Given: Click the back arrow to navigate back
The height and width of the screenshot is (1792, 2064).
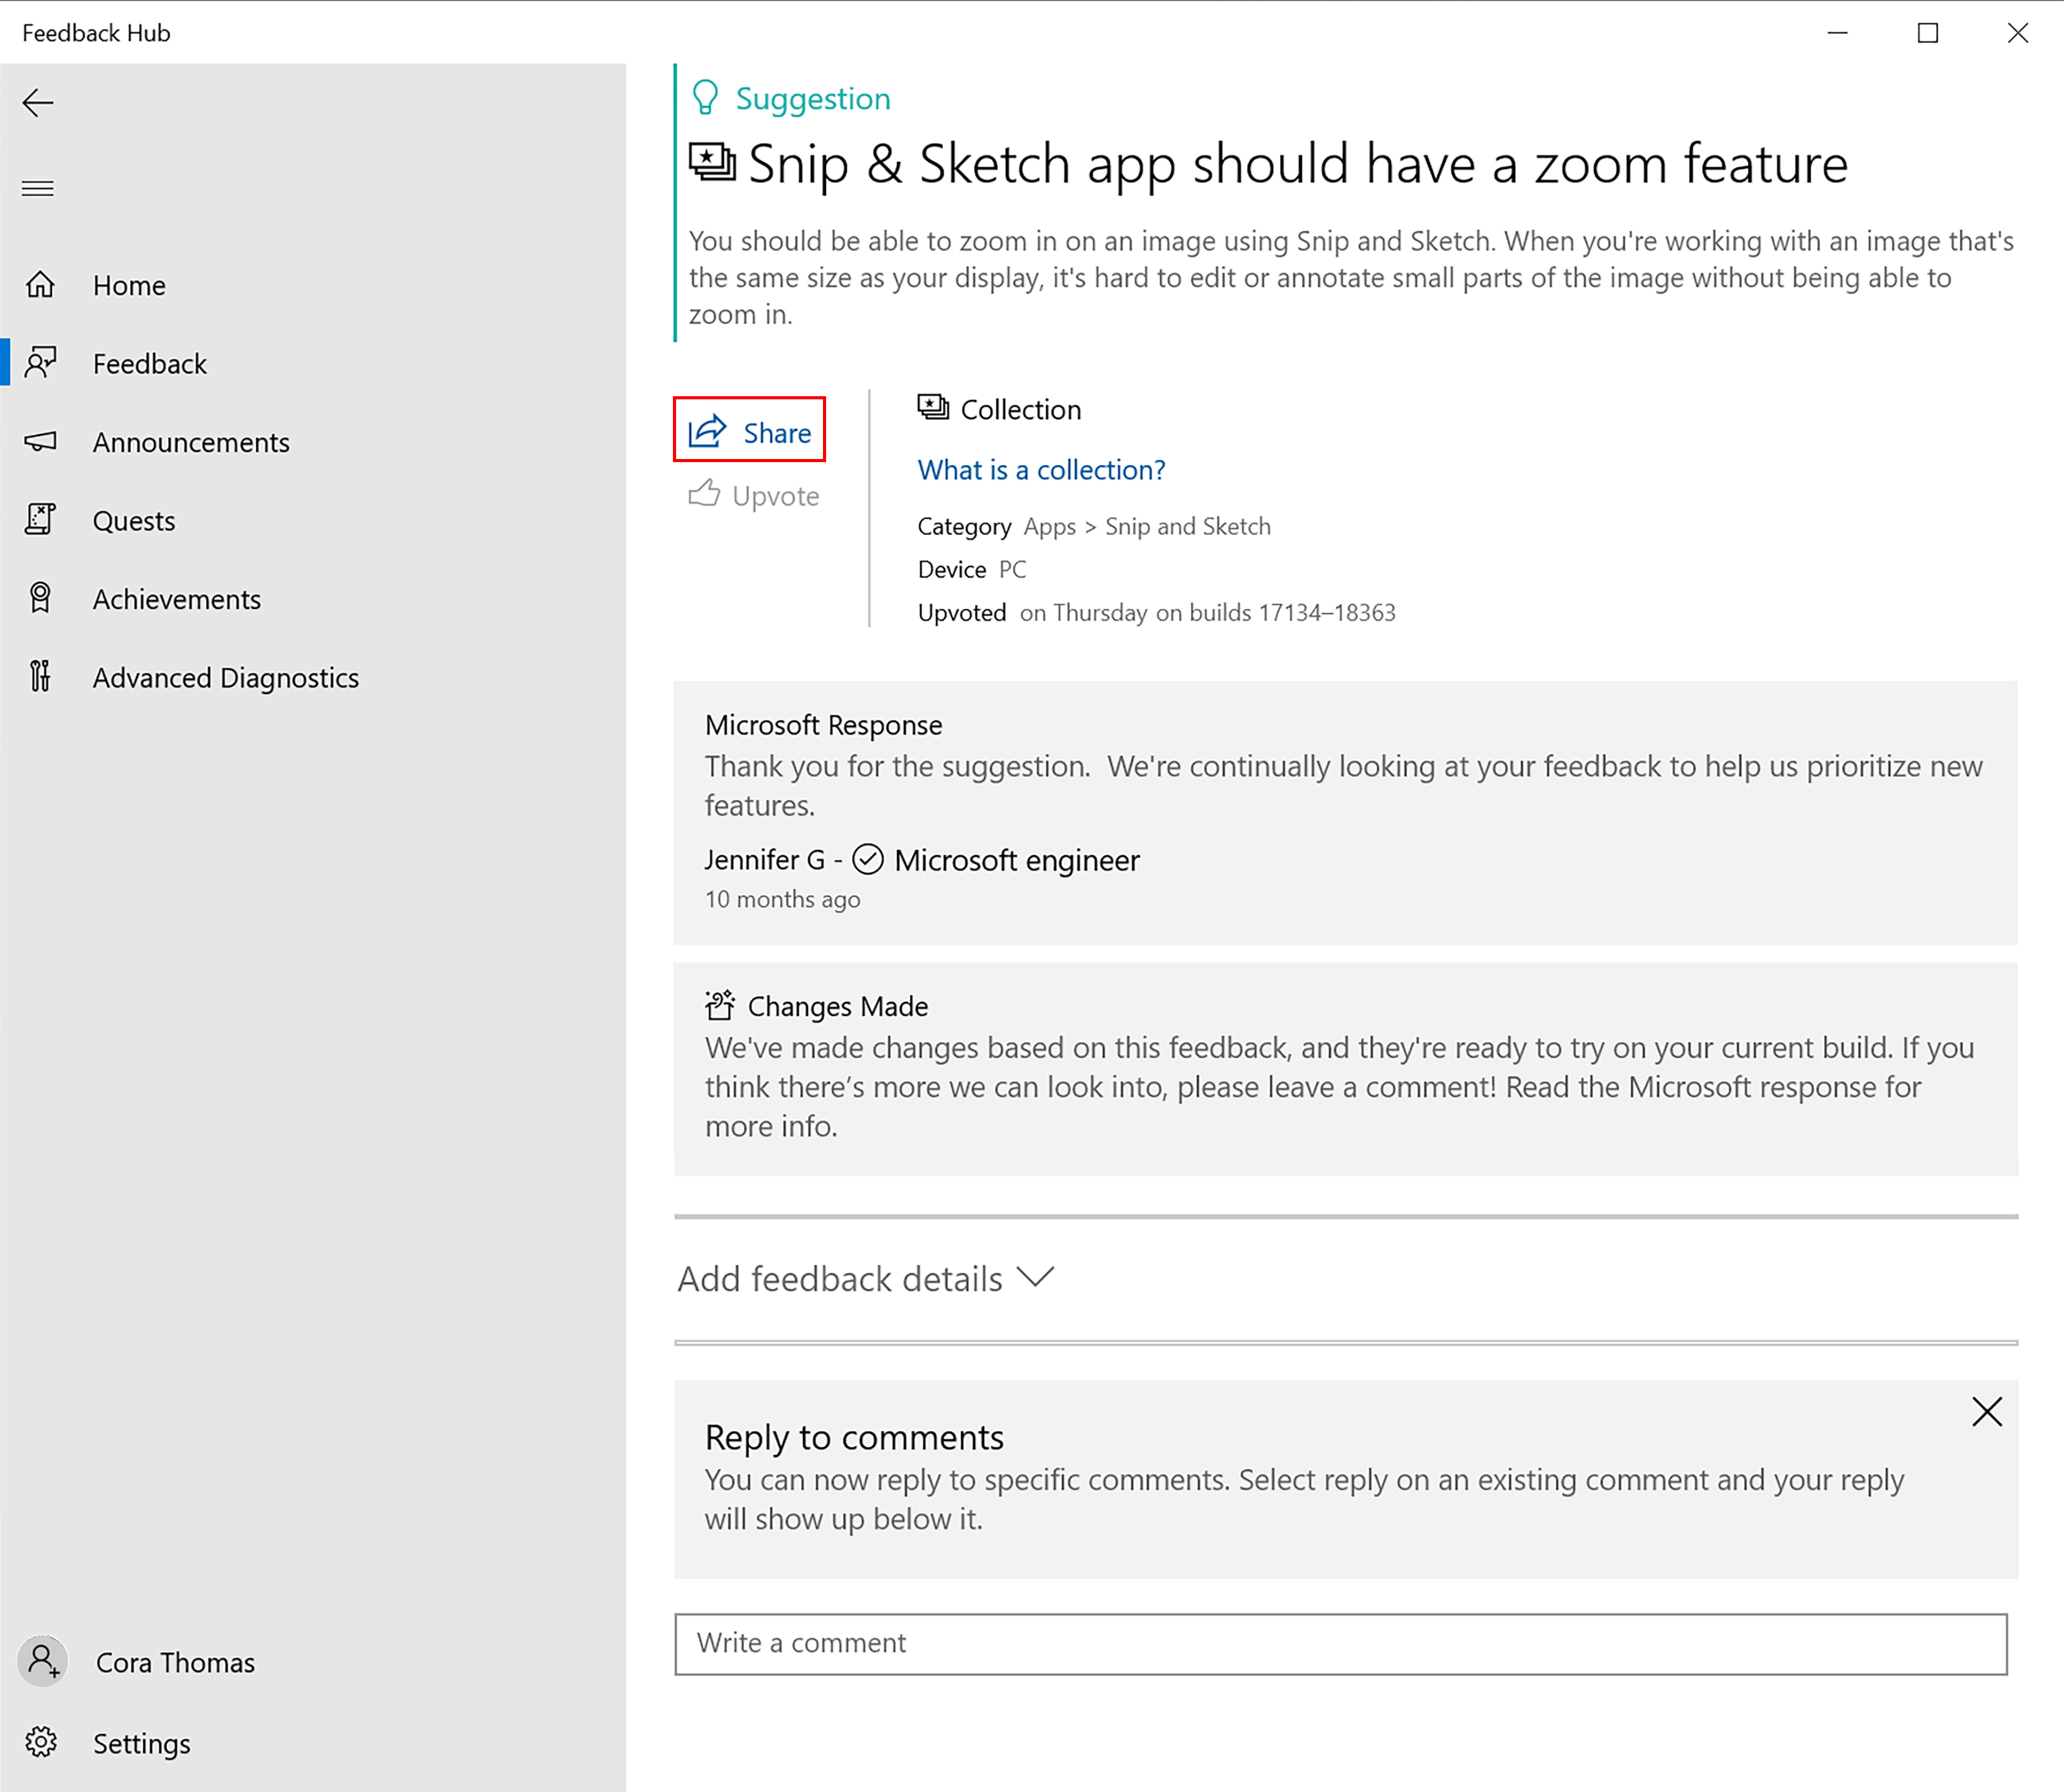Looking at the screenshot, I should (x=40, y=100).
